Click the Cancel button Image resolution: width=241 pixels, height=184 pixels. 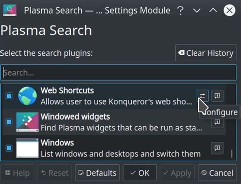click(217, 173)
